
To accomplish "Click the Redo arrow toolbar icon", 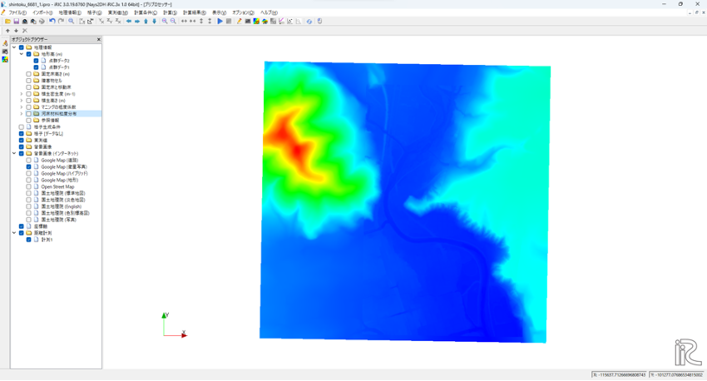I will 61,21.
